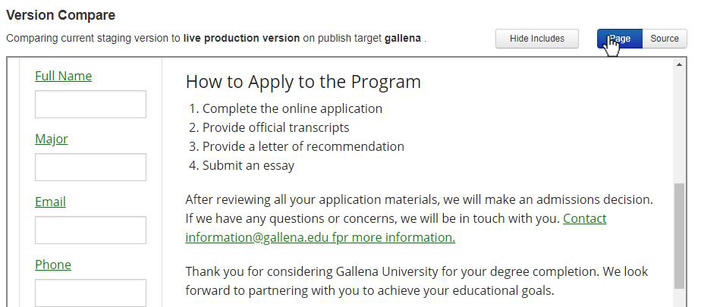This screenshot has height=307, width=701.
Task: Switch to the Source view tab
Action: pyautogui.click(x=665, y=39)
